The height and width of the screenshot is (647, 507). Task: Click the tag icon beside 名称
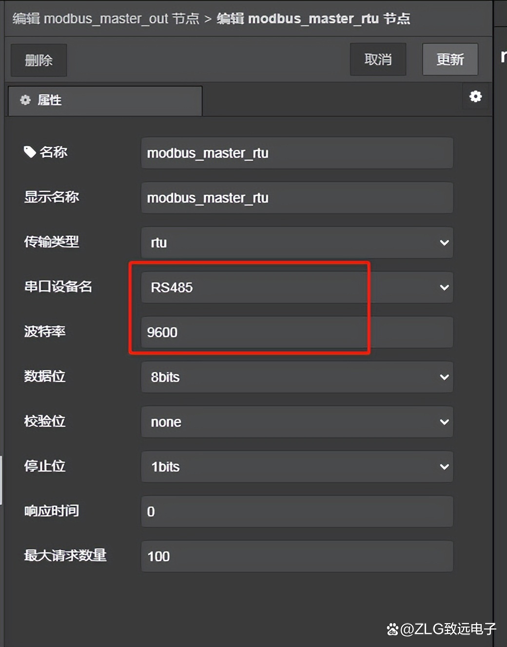coord(30,152)
